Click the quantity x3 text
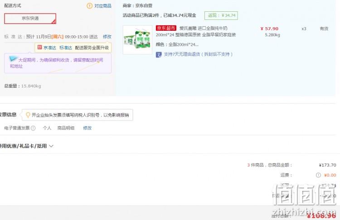This screenshot has height=220, width=340. [x=304, y=29]
